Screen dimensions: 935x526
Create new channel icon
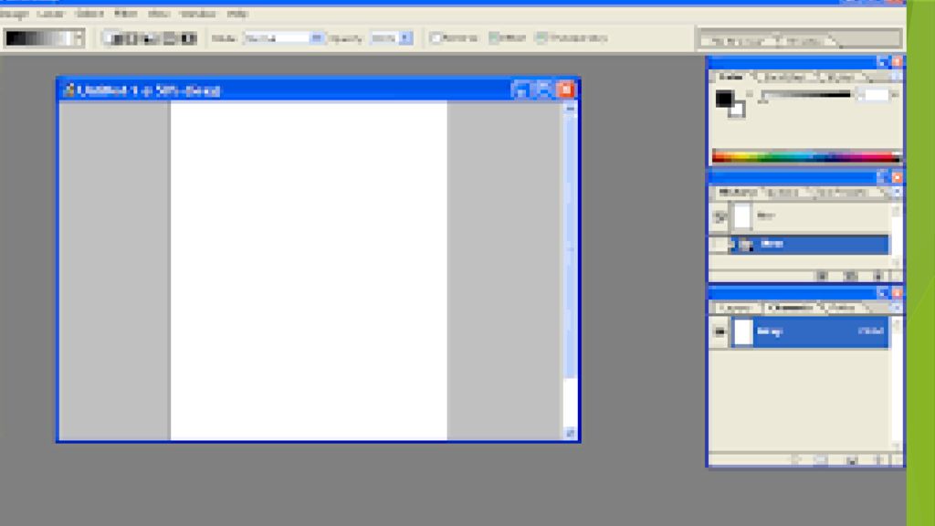click(852, 460)
